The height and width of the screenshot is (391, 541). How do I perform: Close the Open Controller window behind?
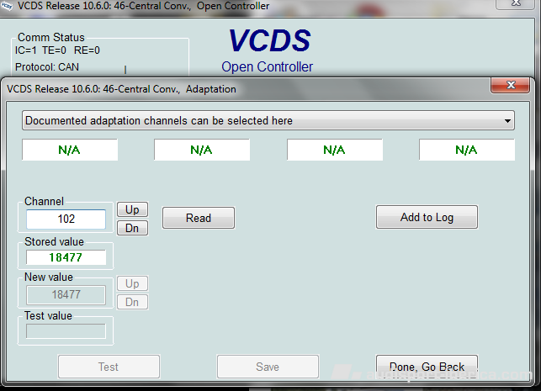click(x=516, y=3)
